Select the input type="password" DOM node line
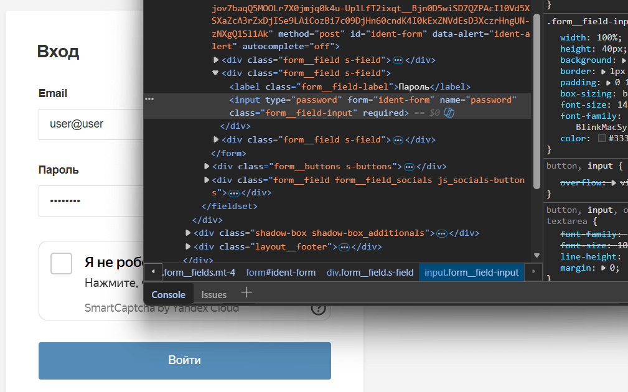The image size is (628, 392). (337, 106)
